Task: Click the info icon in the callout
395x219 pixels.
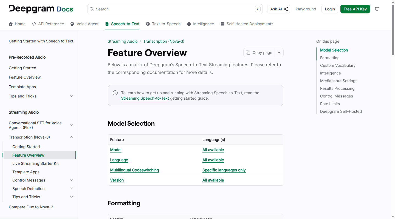Action: point(115,93)
